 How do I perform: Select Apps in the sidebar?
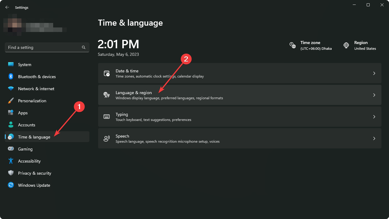47,113
